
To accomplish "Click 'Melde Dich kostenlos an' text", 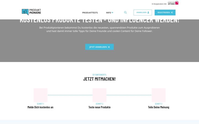I will (x=40, y=107).
